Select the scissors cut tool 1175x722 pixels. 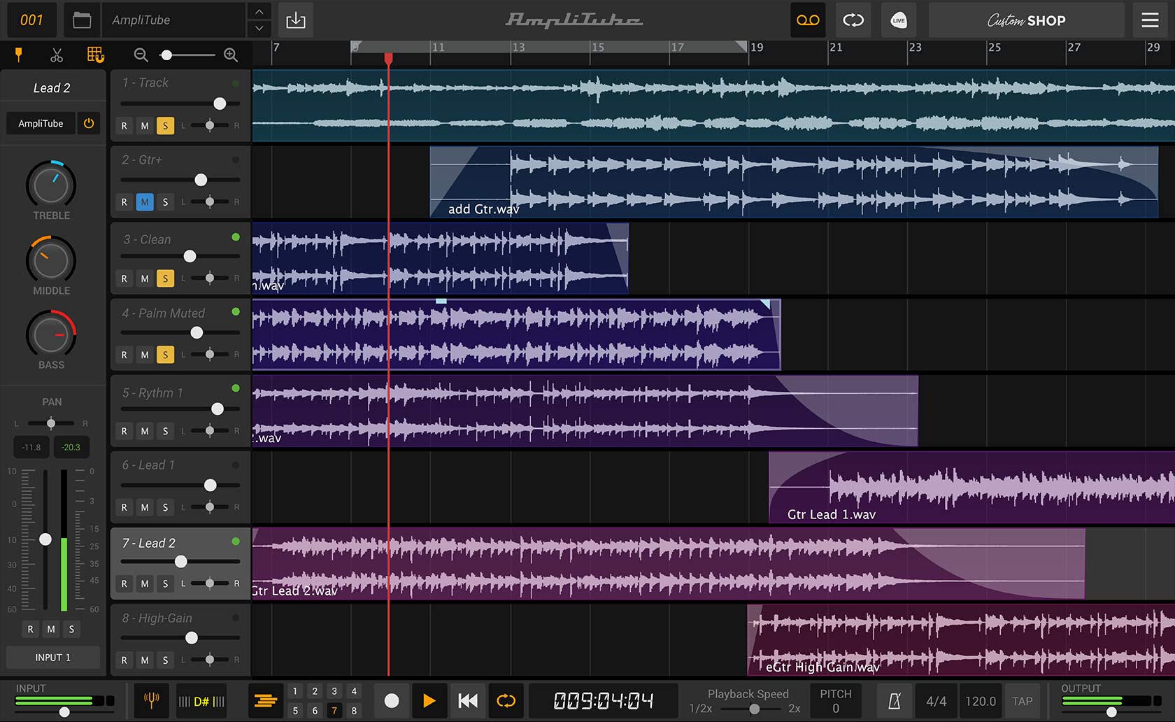[57, 55]
